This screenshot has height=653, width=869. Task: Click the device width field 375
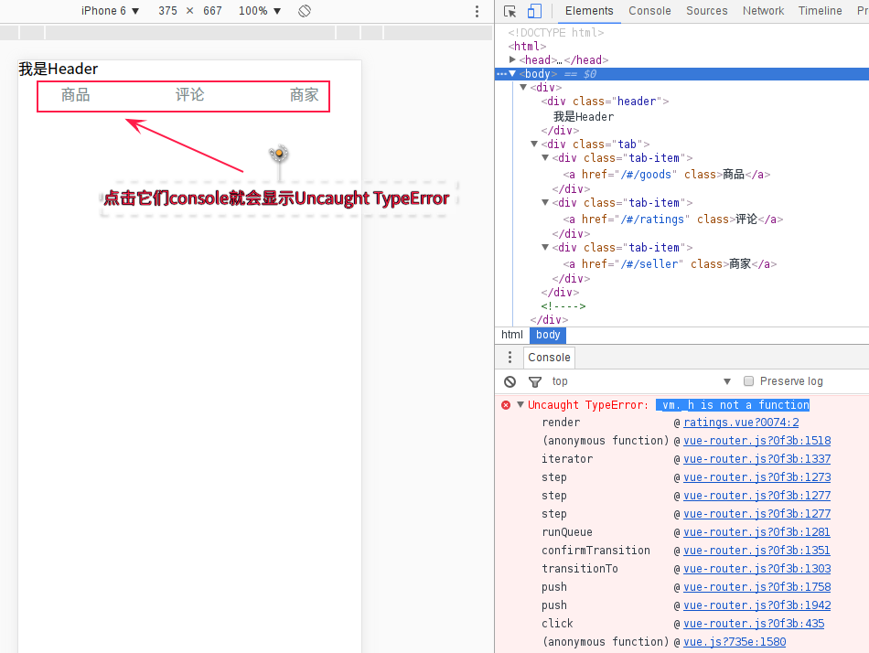click(167, 11)
